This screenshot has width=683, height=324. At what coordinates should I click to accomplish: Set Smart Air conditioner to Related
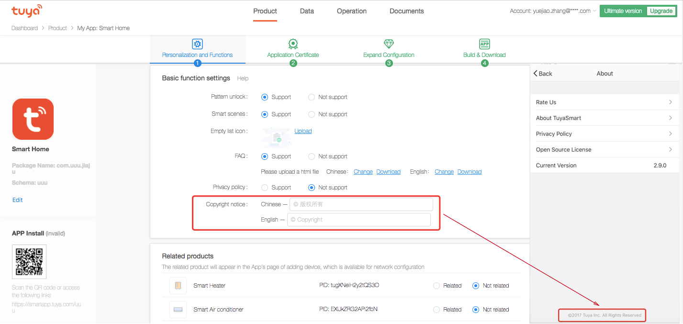coord(437,310)
